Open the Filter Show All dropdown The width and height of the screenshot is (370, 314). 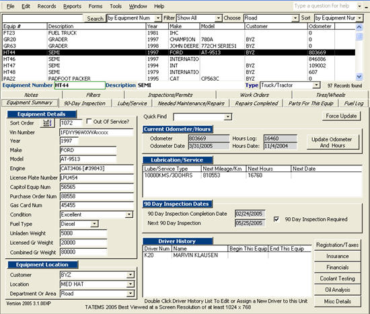click(219, 18)
